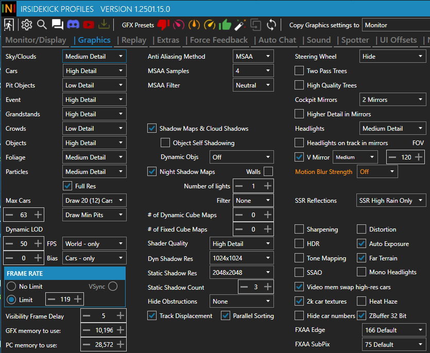Enable Object Self Shadowing
Viewport: 430px width, 353px height.
point(165,143)
